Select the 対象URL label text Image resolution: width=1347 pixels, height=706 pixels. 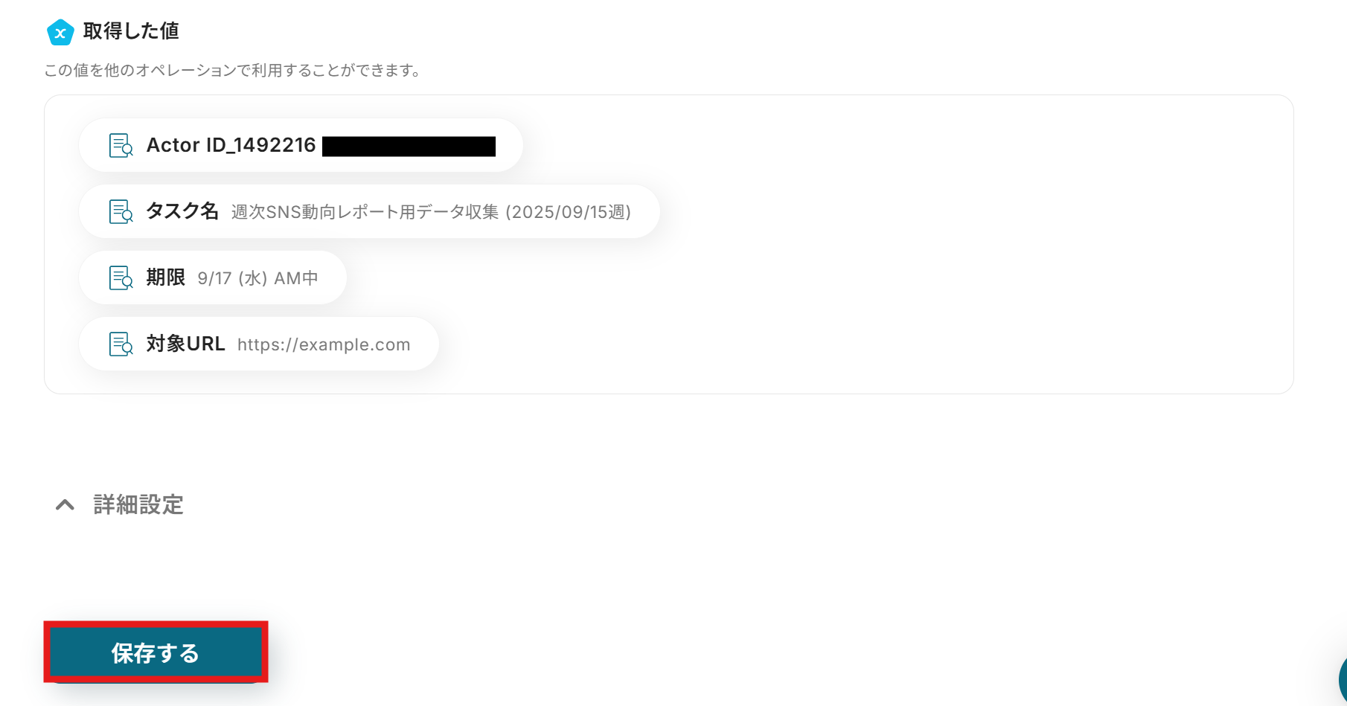[185, 344]
